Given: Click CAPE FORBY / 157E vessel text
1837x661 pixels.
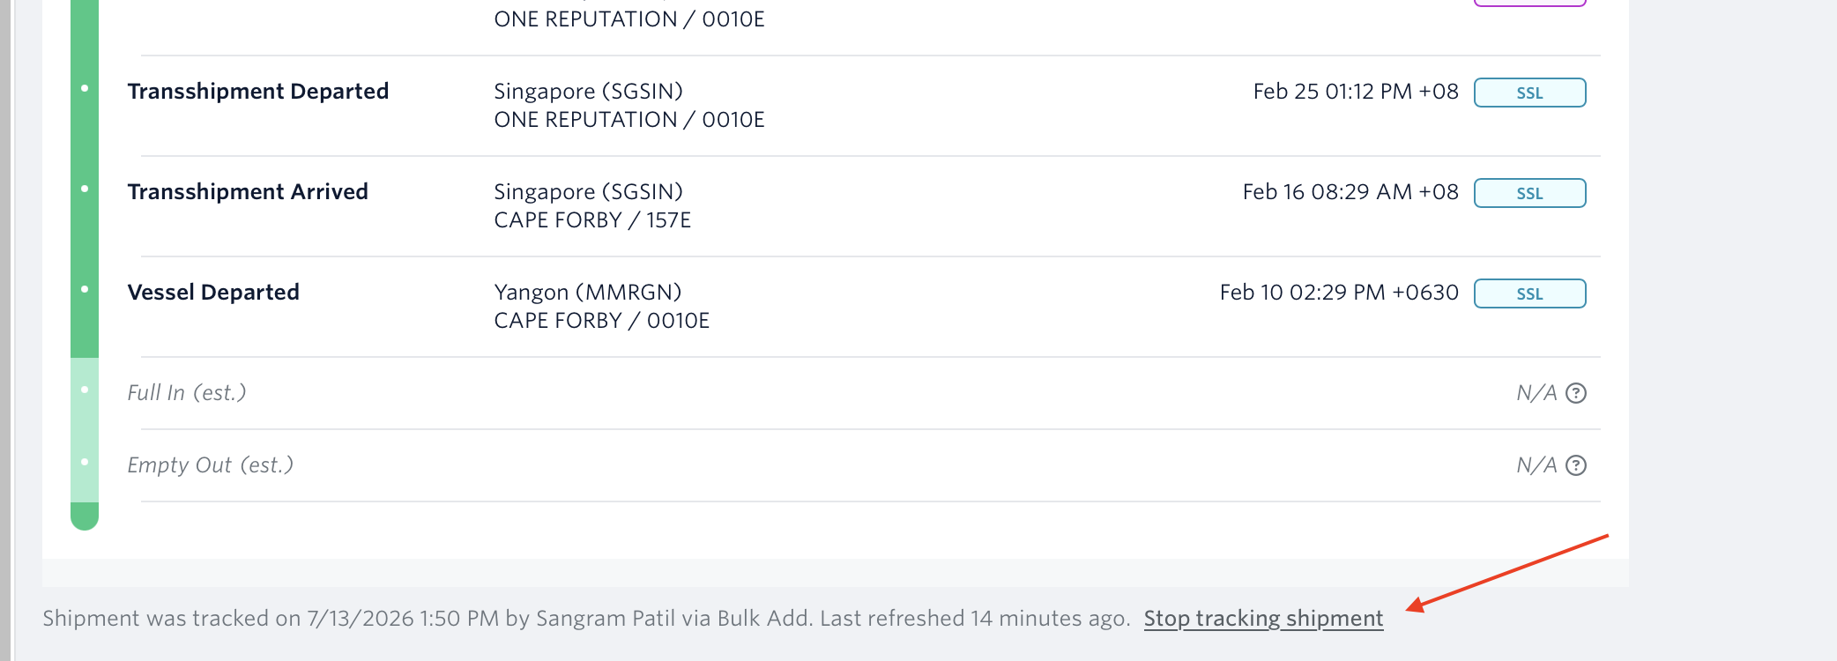Looking at the screenshot, I should click(x=592, y=220).
